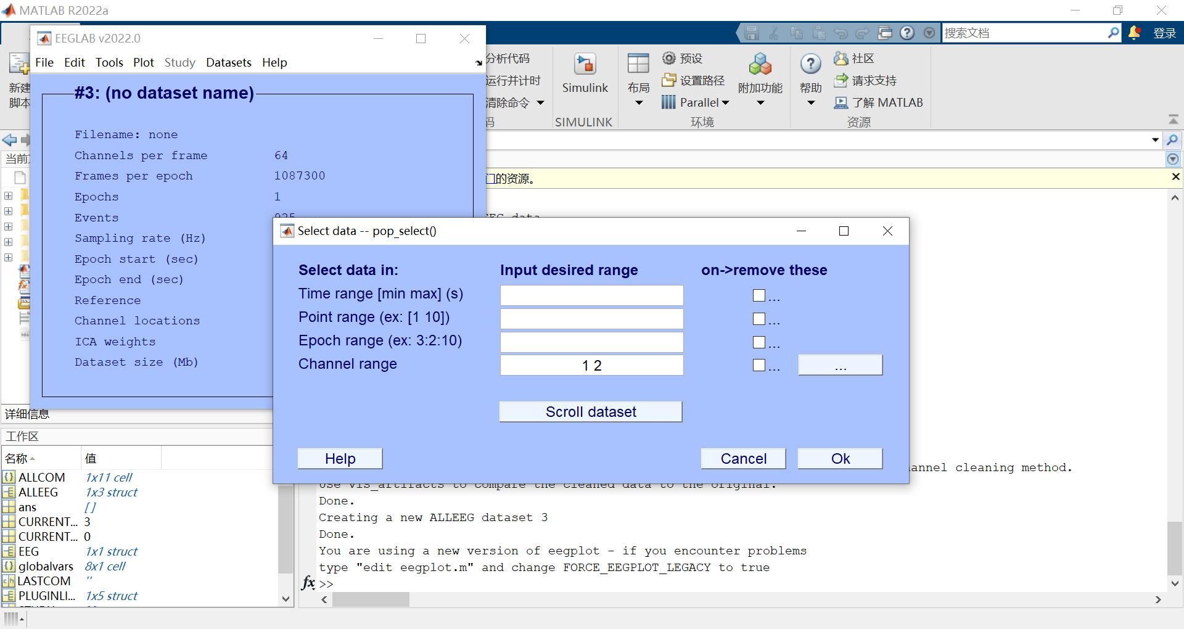
Task: Open the 社区 community link
Action: click(x=854, y=58)
